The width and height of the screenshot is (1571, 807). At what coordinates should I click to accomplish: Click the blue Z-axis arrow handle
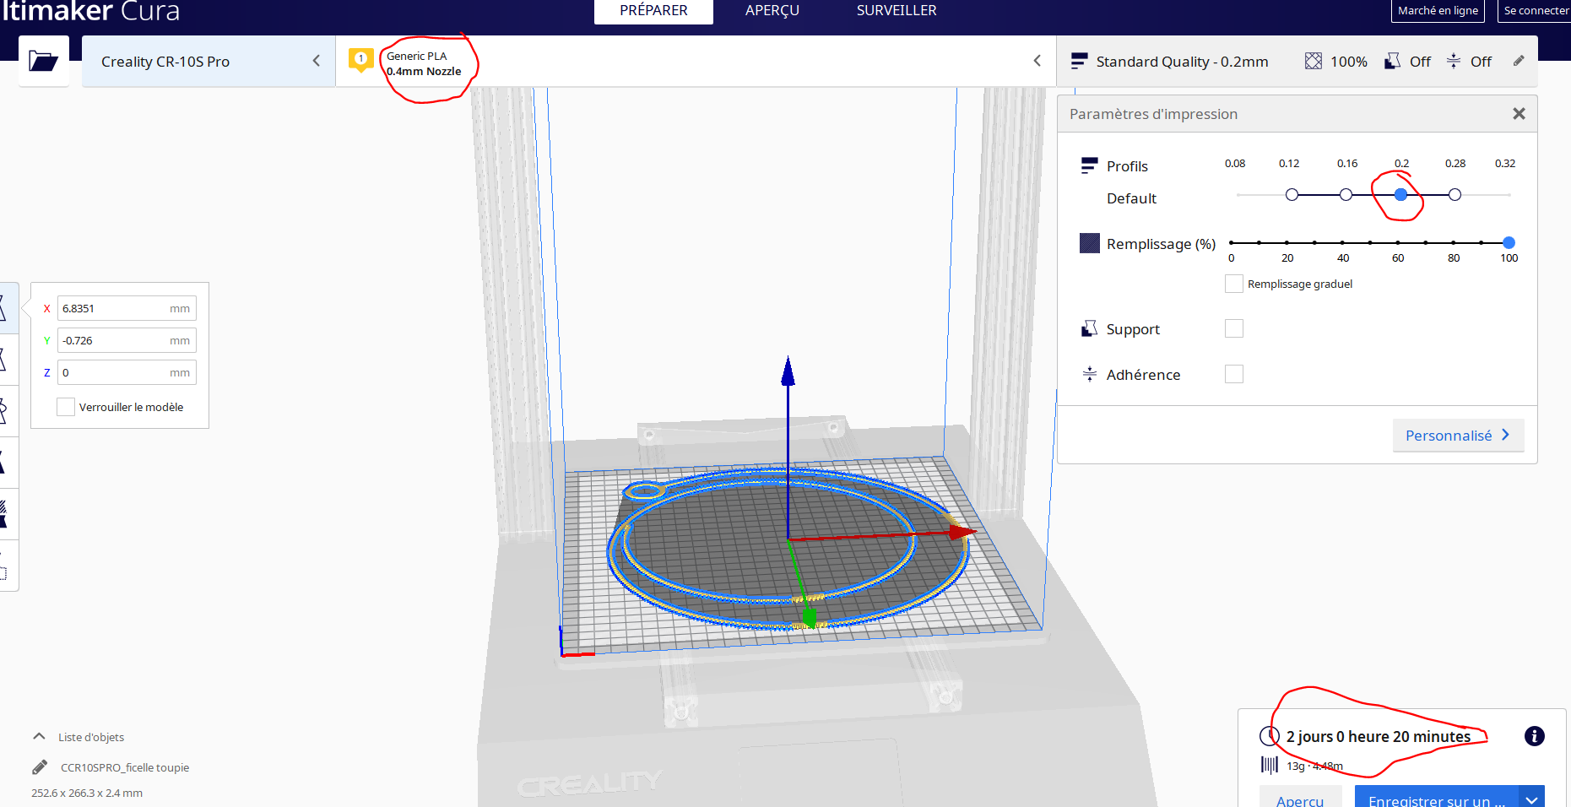788,371
